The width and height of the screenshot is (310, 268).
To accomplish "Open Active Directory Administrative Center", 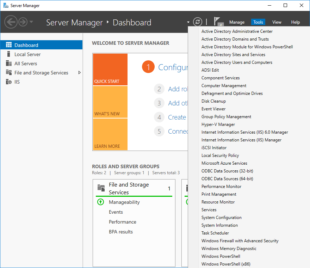I will (x=237, y=31).
